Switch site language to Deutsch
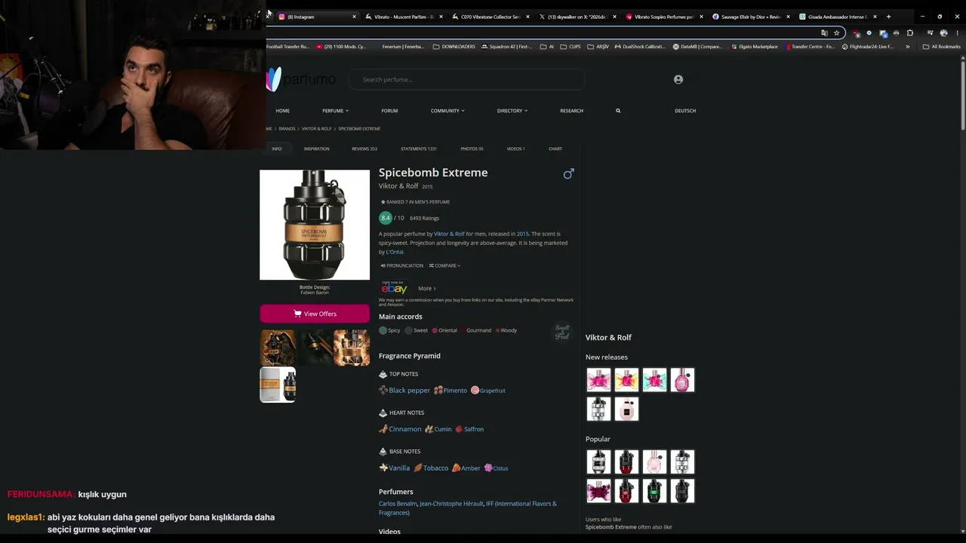This screenshot has width=966, height=543. coord(685,111)
